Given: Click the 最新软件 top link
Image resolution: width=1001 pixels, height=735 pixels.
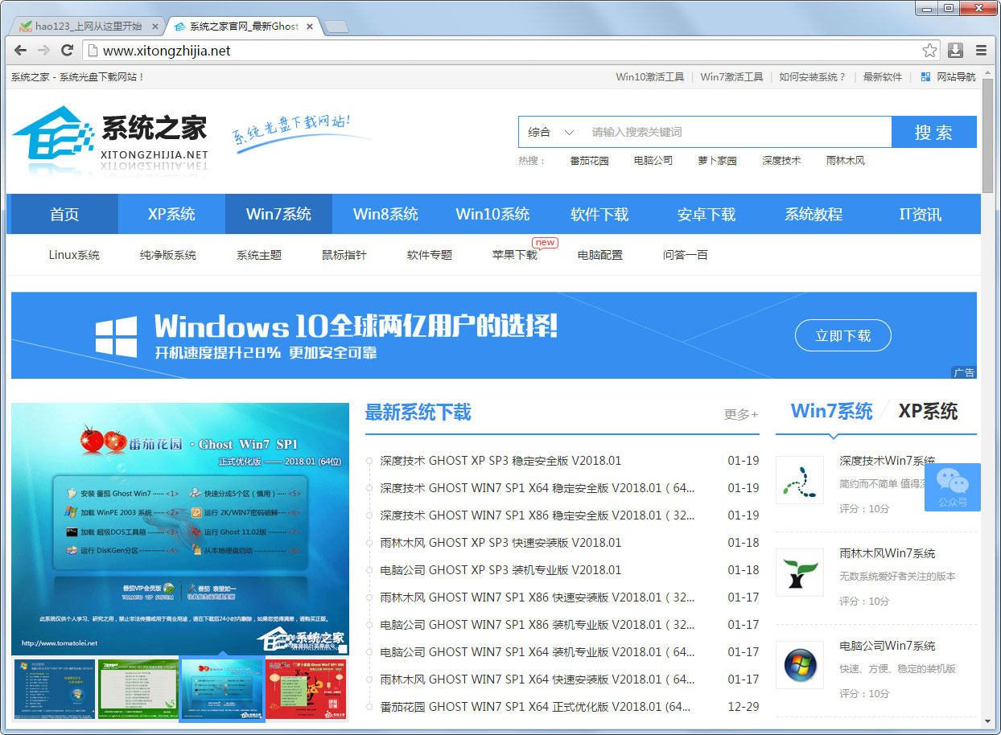Looking at the screenshot, I should click(883, 77).
